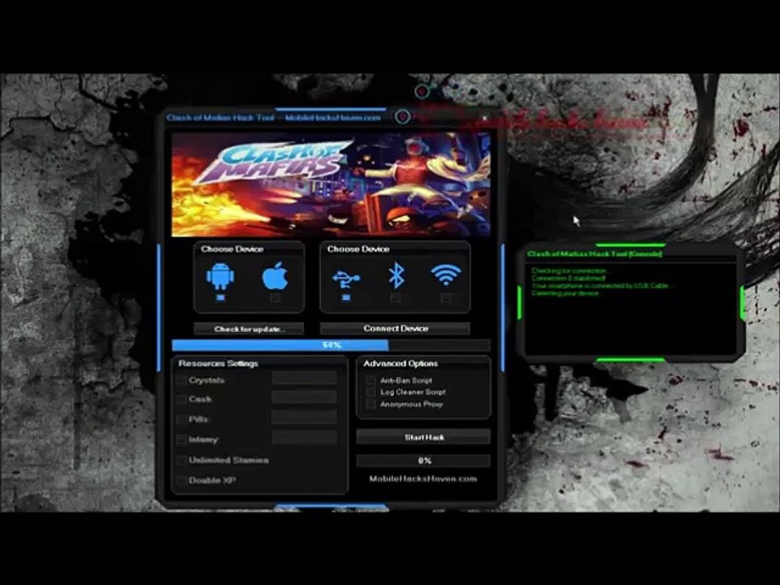Click the Connect Device button

[396, 328]
